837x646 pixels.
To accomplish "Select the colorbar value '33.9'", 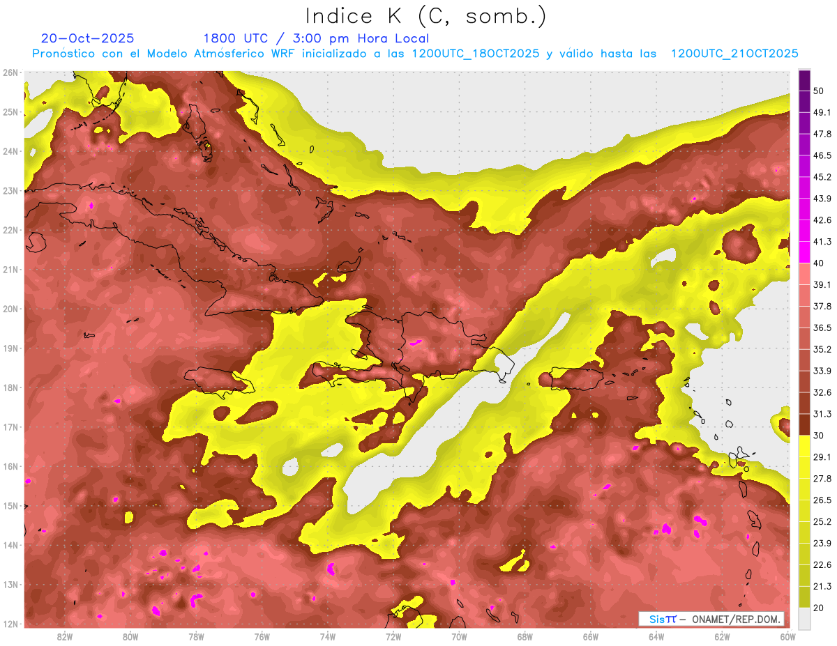I will (x=822, y=371).
